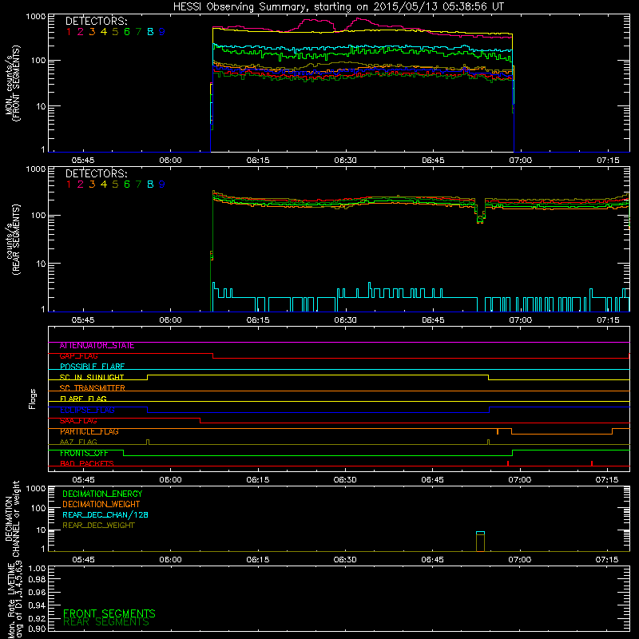Click 07:00 time tick under front segments plot
639x639 pixels.
click(x=521, y=161)
